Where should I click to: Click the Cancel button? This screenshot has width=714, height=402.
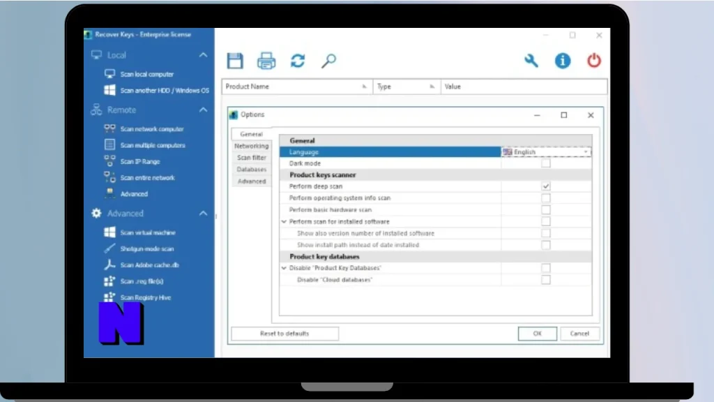(579, 334)
